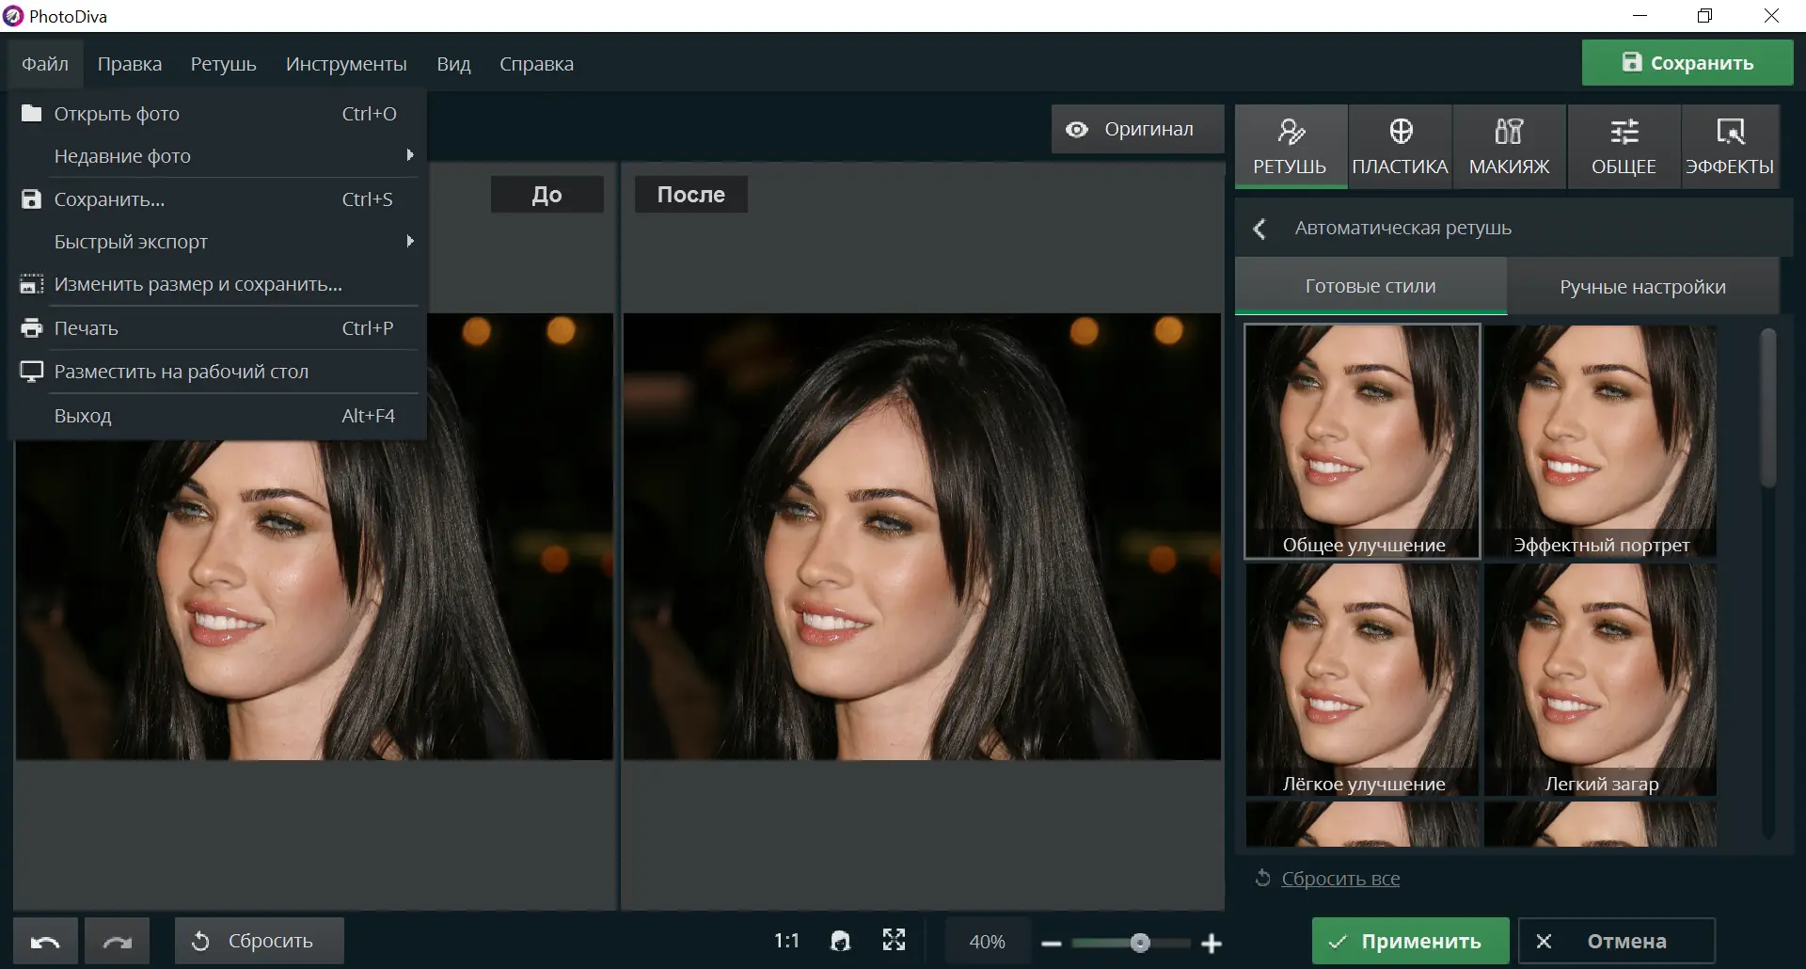Choose the Эффектный портрет style thumbnail

[1601, 441]
